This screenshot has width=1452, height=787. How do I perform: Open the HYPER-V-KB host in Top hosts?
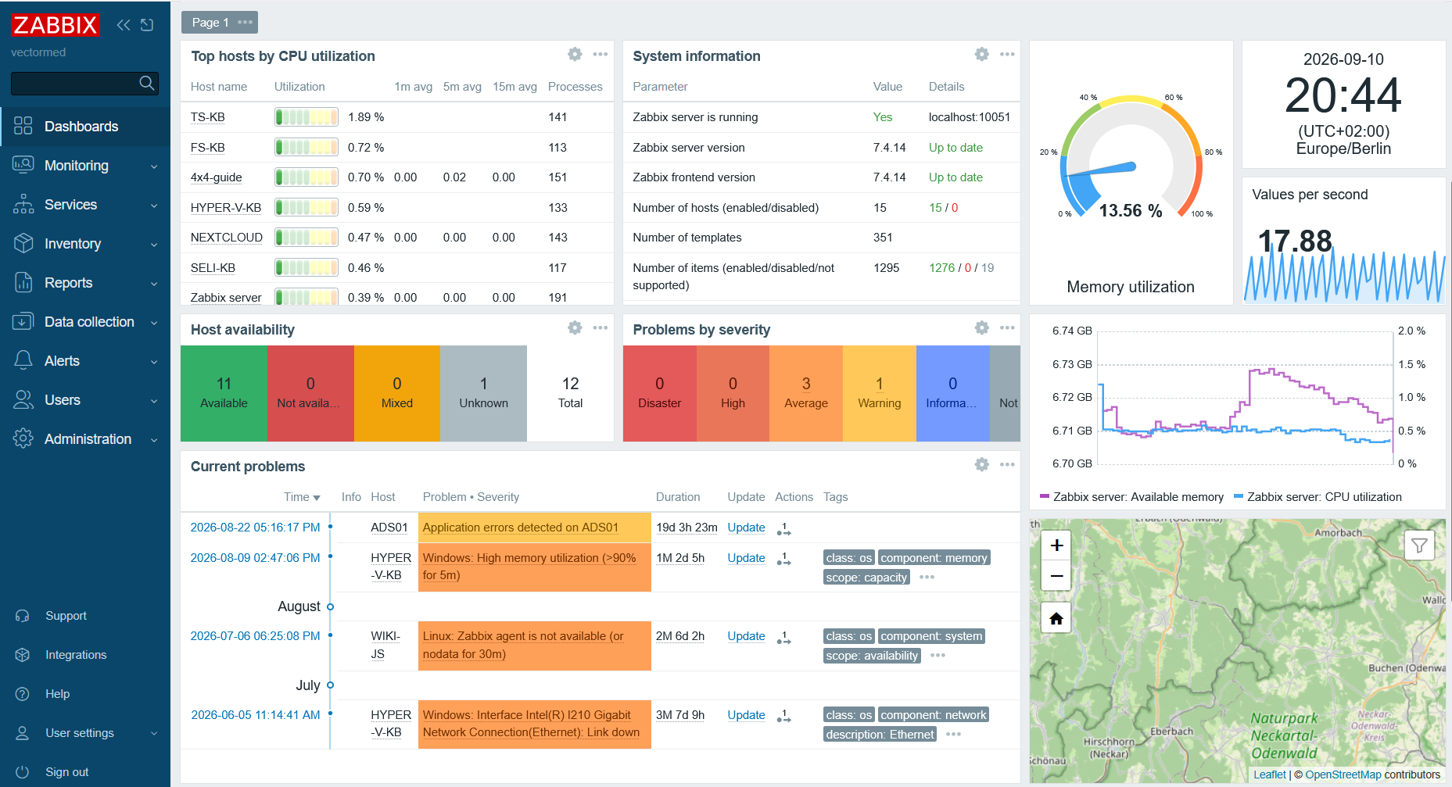coord(225,208)
